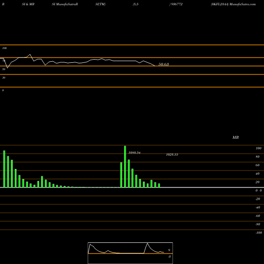
Task: Click the MR panel title
Action: pyautogui.click(x=235, y=137)
